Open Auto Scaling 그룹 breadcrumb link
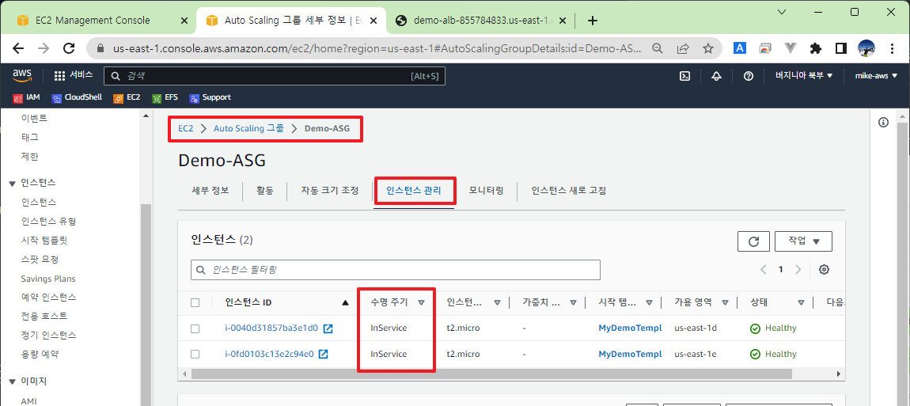This screenshot has height=406, width=910. coord(249,129)
